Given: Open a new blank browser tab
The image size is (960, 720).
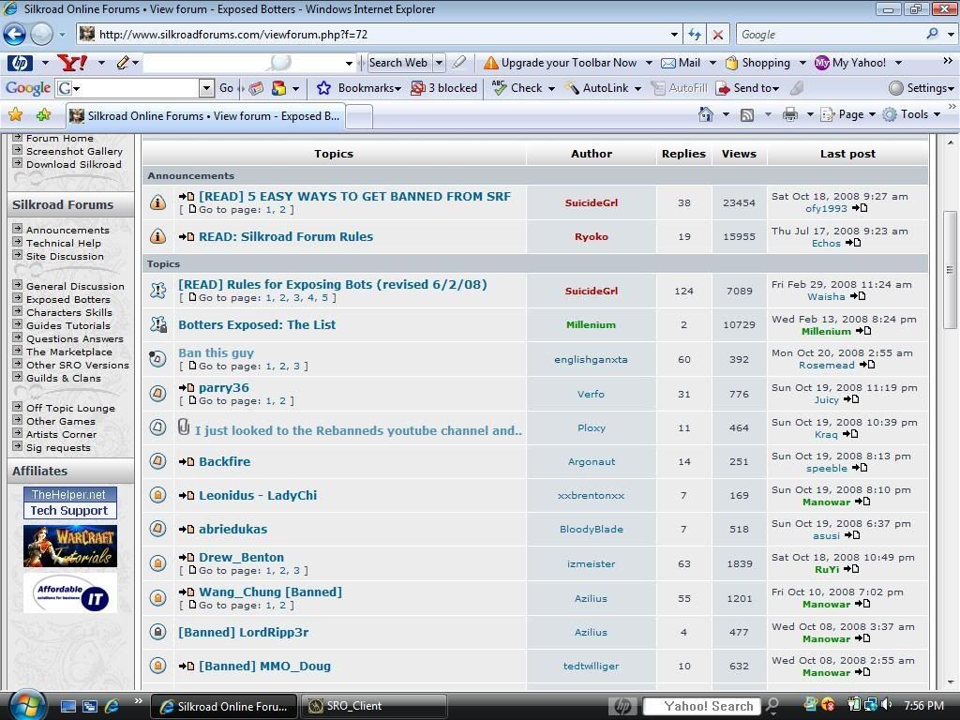Looking at the screenshot, I should [x=359, y=116].
